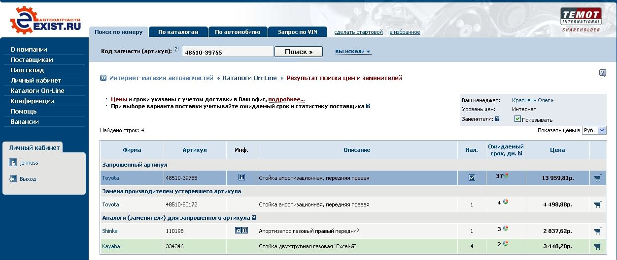Expand manager 'Крапивин Олег' menu

(532, 100)
